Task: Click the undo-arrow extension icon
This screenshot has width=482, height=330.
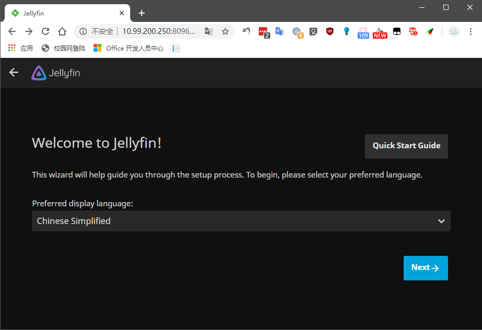Action: pyautogui.click(x=246, y=31)
